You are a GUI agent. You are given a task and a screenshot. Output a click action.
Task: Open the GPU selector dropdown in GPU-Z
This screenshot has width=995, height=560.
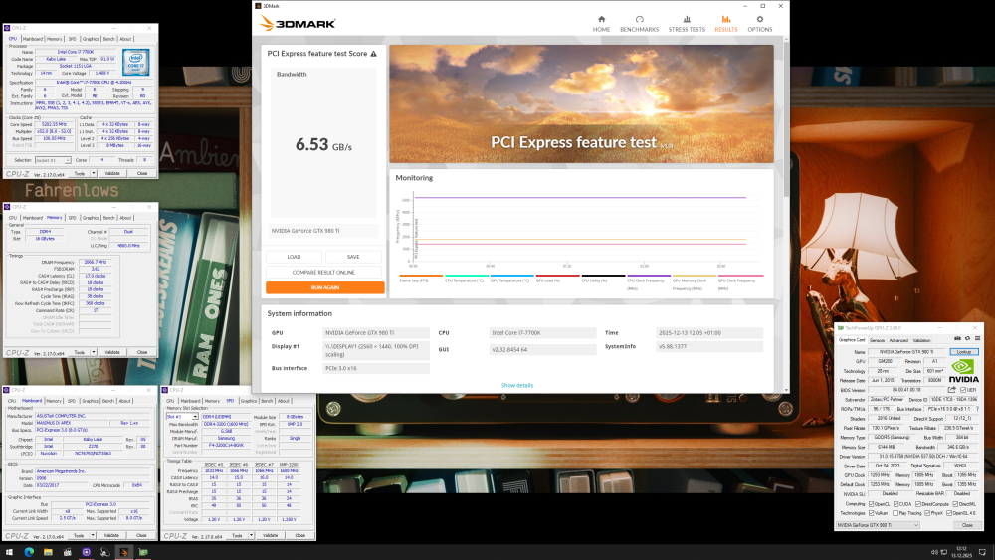(x=878, y=525)
